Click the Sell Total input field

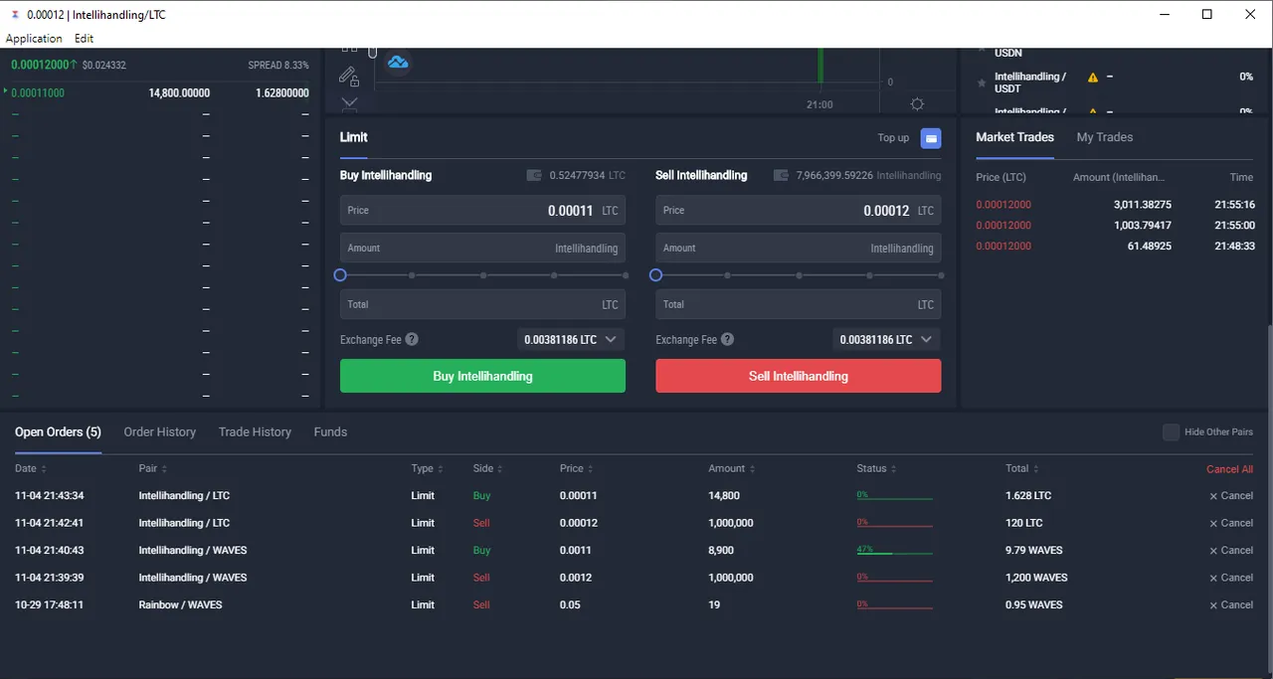coord(798,304)
